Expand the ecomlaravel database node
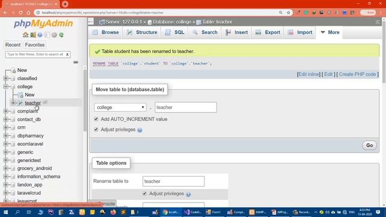The image size is (386, 217). point(5,144)
